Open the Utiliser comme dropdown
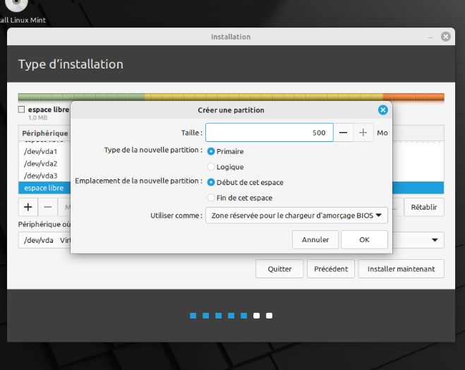465x370 pixels. pos(296,215)
